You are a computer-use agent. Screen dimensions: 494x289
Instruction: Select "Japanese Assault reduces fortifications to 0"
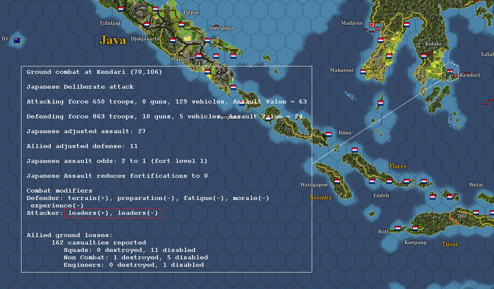(117, 176)
